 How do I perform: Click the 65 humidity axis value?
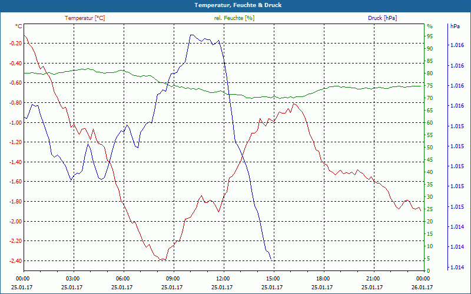point(430,111)
